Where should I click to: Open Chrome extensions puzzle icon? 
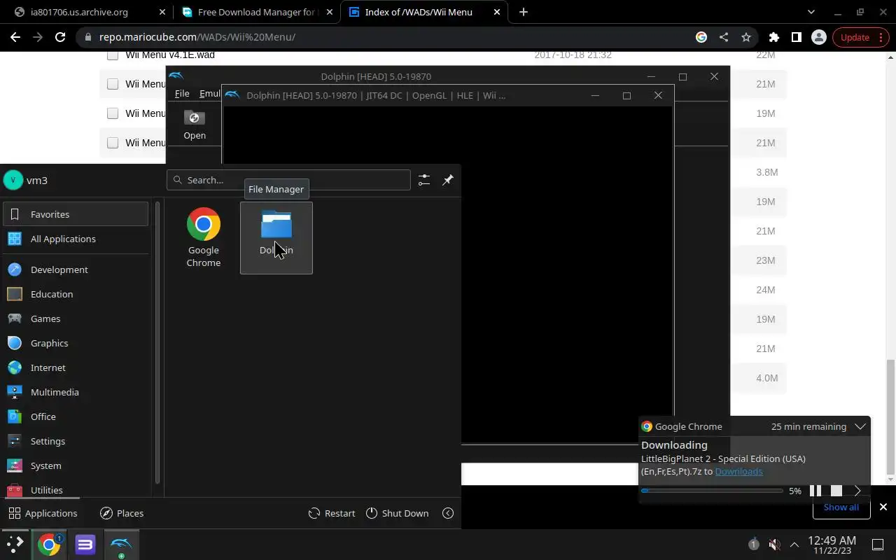[773, 37]
